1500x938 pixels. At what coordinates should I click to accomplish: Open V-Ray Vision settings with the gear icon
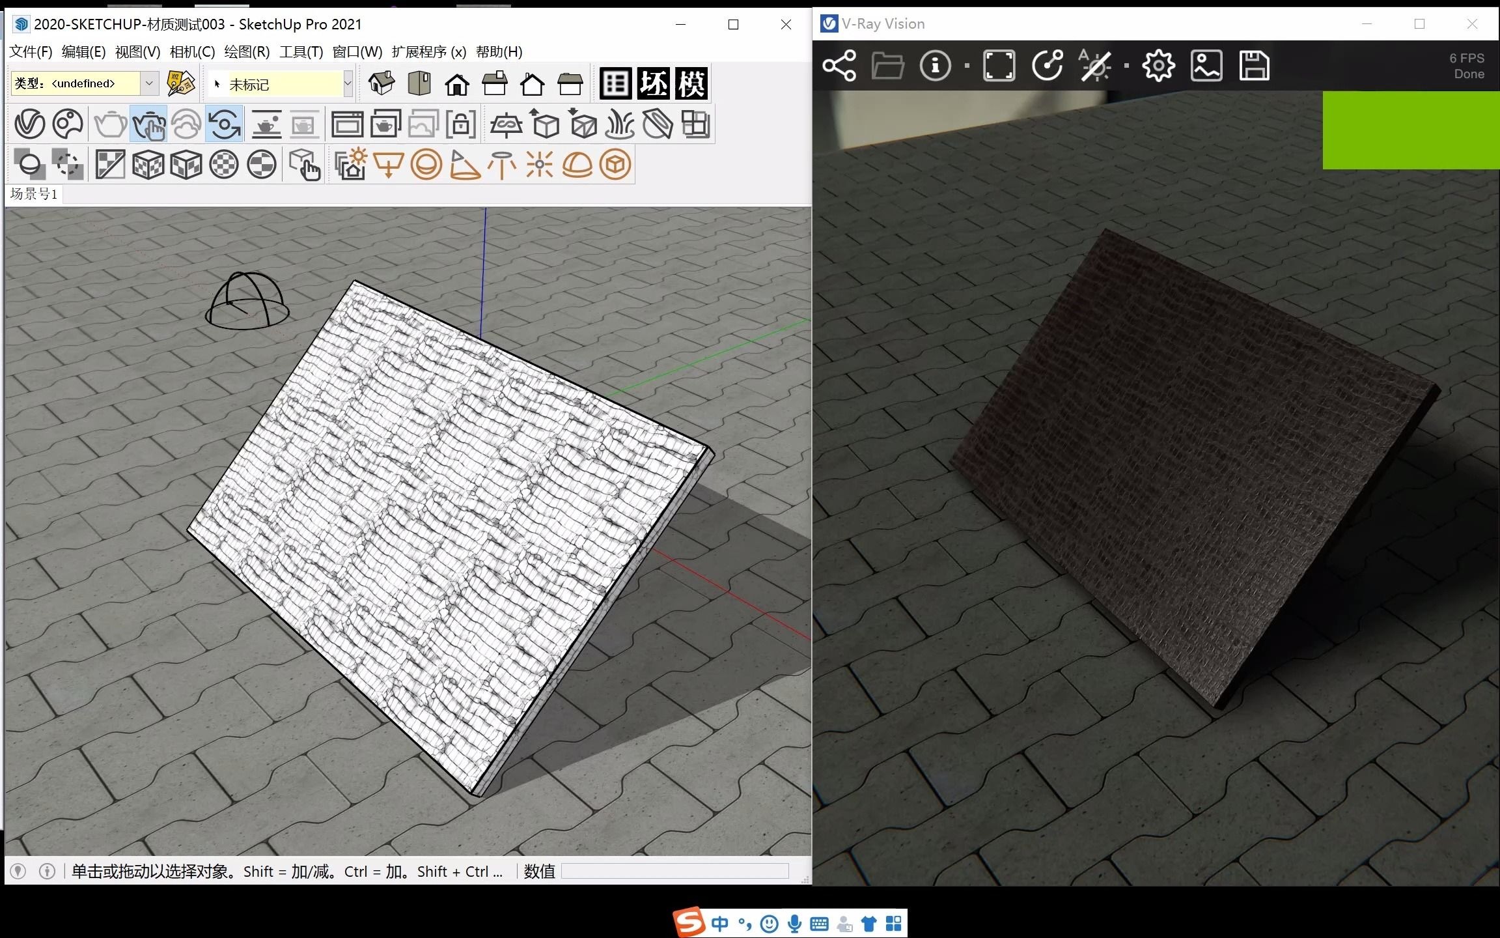(1158, 65)
